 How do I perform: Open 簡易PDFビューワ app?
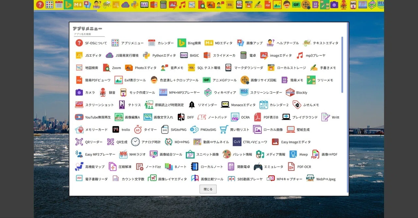click(93, 80)
